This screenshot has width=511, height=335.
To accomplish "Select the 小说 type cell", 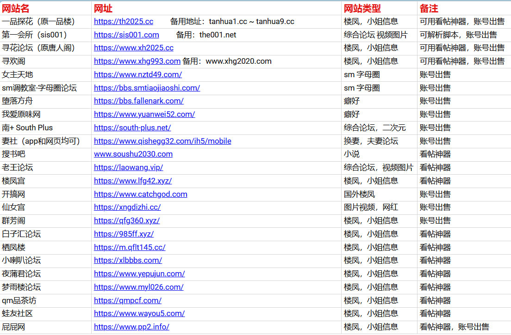I will click(x=379, y=154).
